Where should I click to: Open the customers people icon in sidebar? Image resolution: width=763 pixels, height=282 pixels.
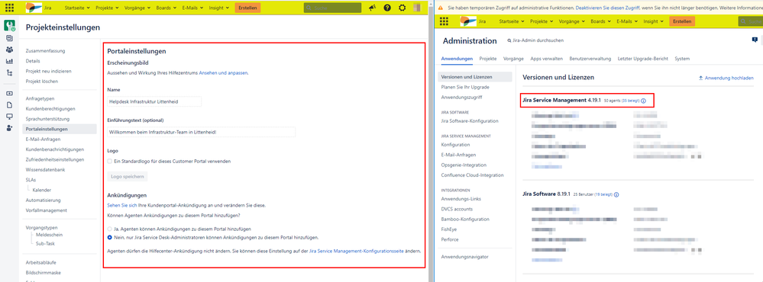tap(10, 50)
